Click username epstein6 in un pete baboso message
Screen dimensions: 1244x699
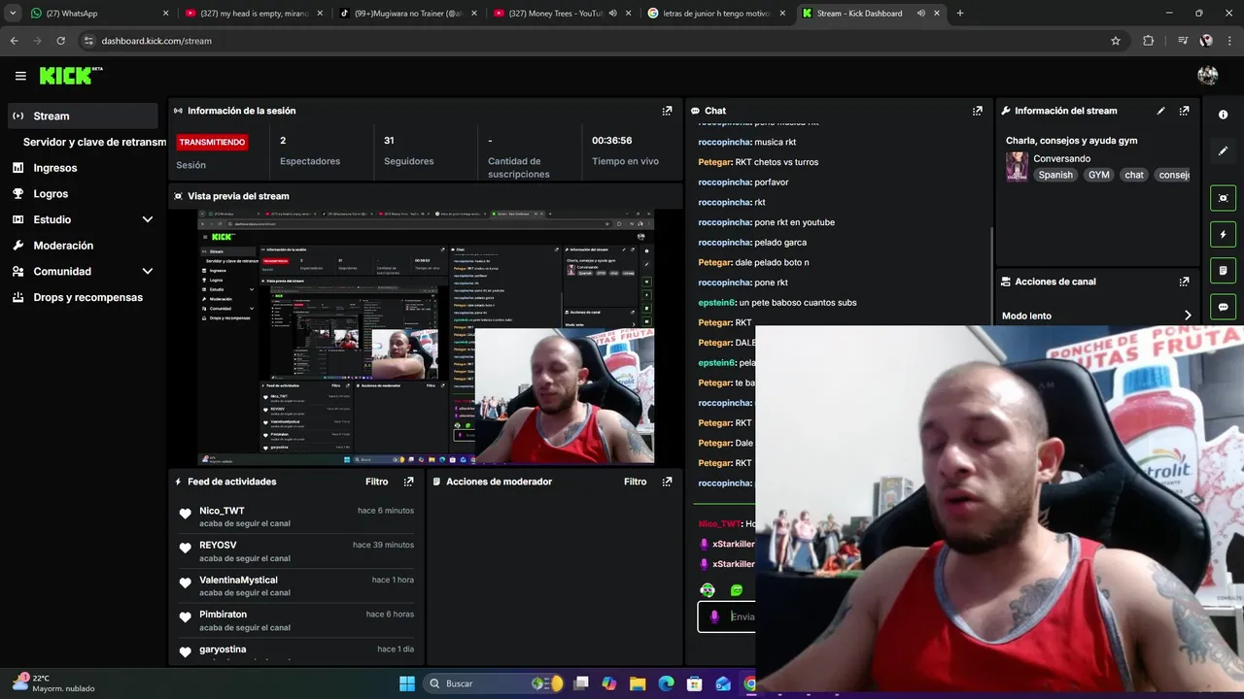click(x=716, y=303)
